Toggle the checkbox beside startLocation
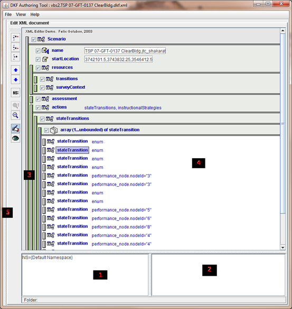This screenshot has height=309, width=292. (38, 59)
